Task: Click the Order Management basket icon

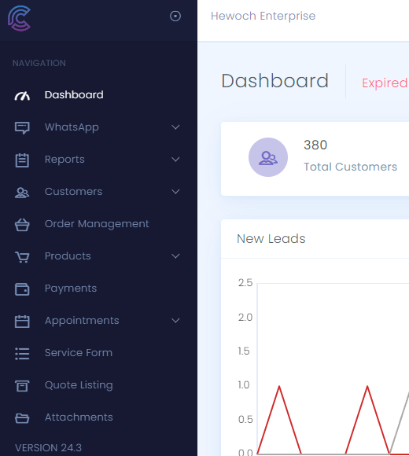Action: [x=22, y=225]
